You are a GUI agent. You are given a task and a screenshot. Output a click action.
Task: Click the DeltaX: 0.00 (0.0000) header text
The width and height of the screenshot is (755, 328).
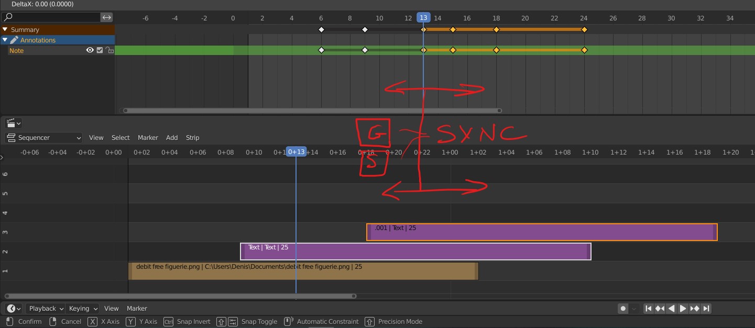(42, 4)
